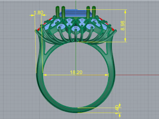The height and width of the screenshot is (119, 159).
Task: Select the 1.40 shank dimension text
Action: click(117, 110)
